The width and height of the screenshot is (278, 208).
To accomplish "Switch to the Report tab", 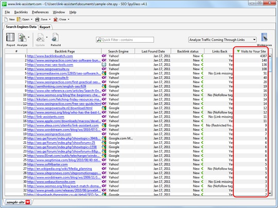I will [45, 27].
